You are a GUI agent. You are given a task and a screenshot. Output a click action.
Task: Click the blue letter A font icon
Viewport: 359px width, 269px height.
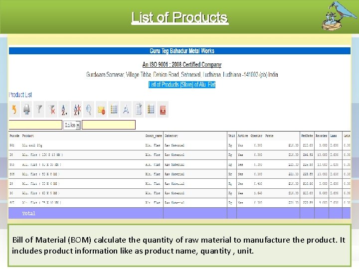click(x=126, y=109)
